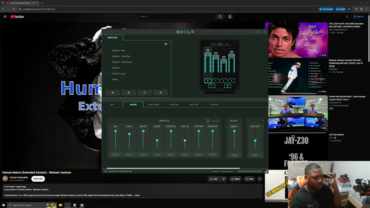Image resolution: width=370 pixels, height=208 pixels.
Task: Click the MIC input volume slider handle
Action: (115, 131)
